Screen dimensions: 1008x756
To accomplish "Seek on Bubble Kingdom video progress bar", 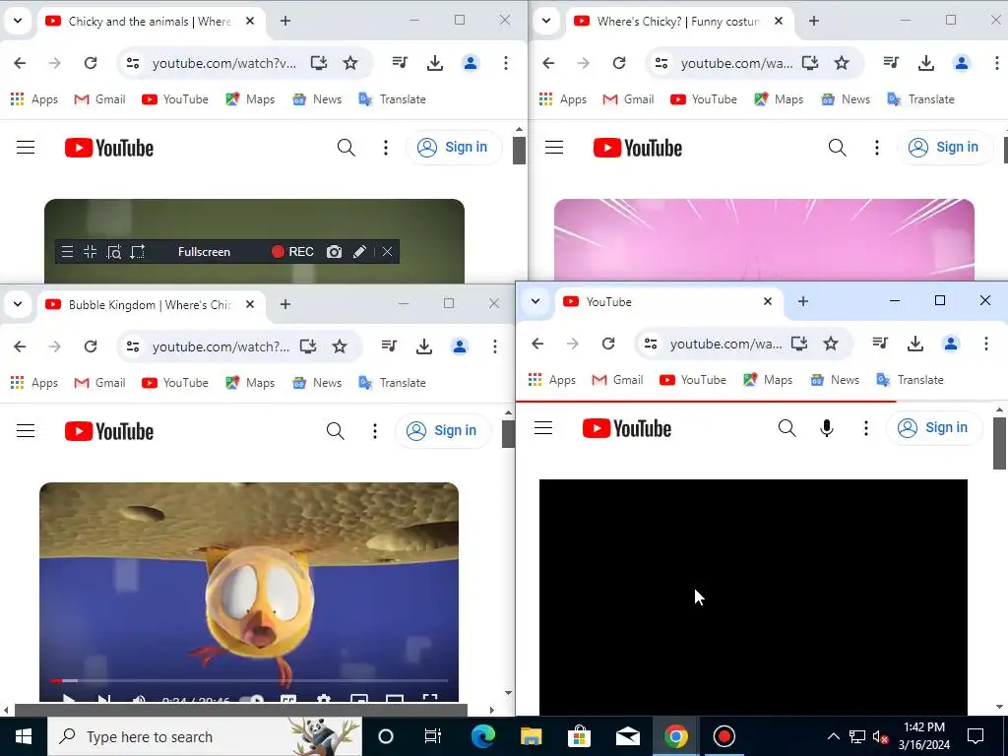I will [x=249, y=680].
